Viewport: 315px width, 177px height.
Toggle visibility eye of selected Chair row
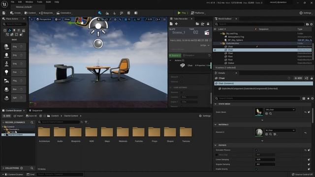pos(215,50)
